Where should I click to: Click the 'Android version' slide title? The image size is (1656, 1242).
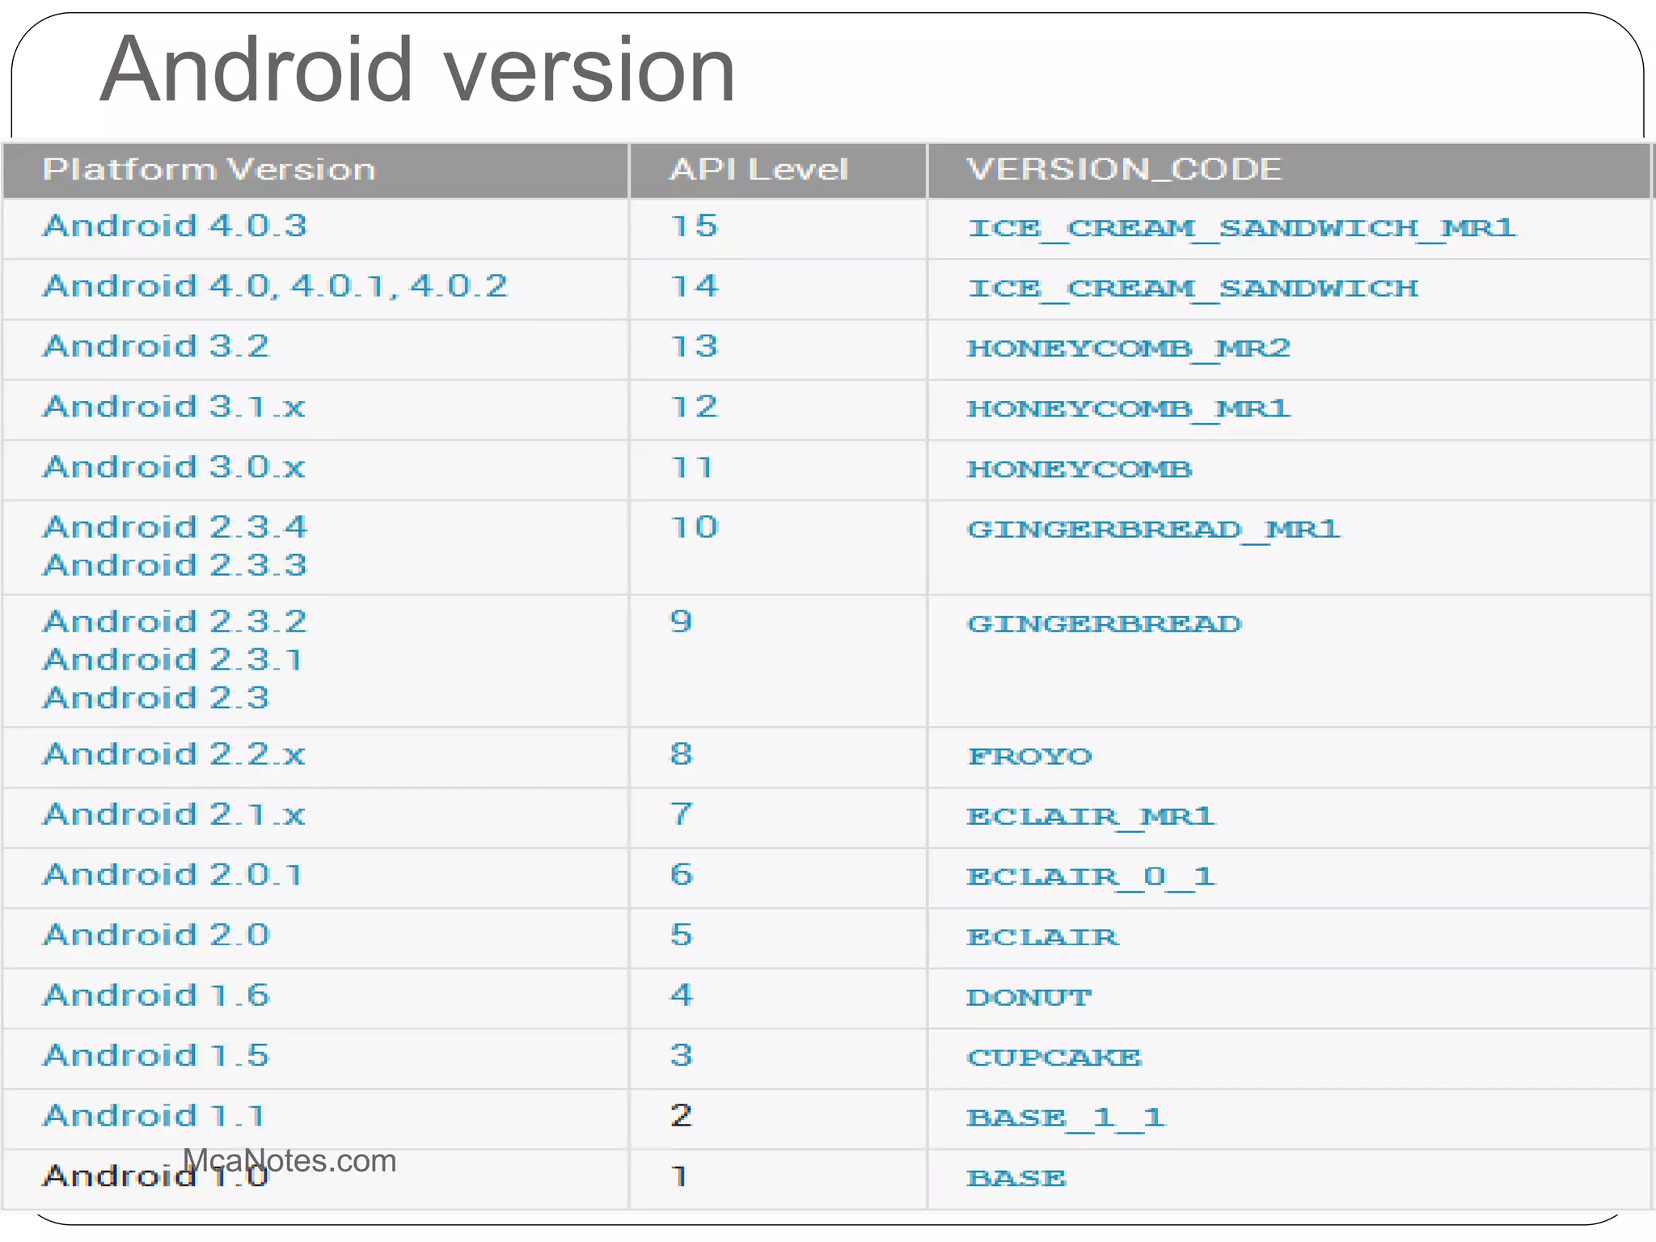click(417, 70)
